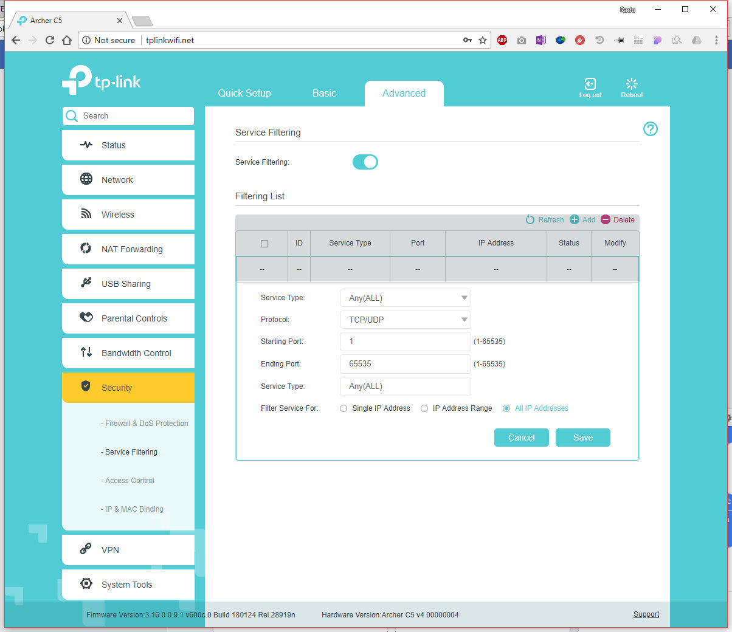Switch to the Advanced tab
The height and width of the screenshot is (632, 732).
point(404,94)
